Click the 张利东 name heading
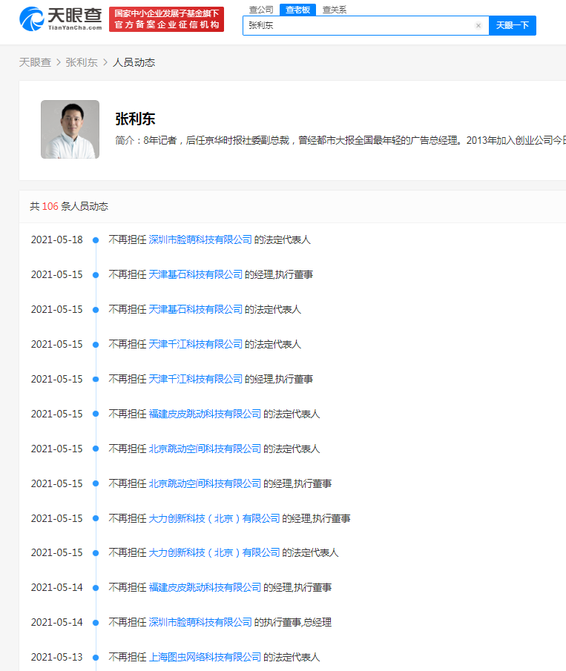Image resolution: width=566 pixels, height=671 pixels. coord(135,119)
